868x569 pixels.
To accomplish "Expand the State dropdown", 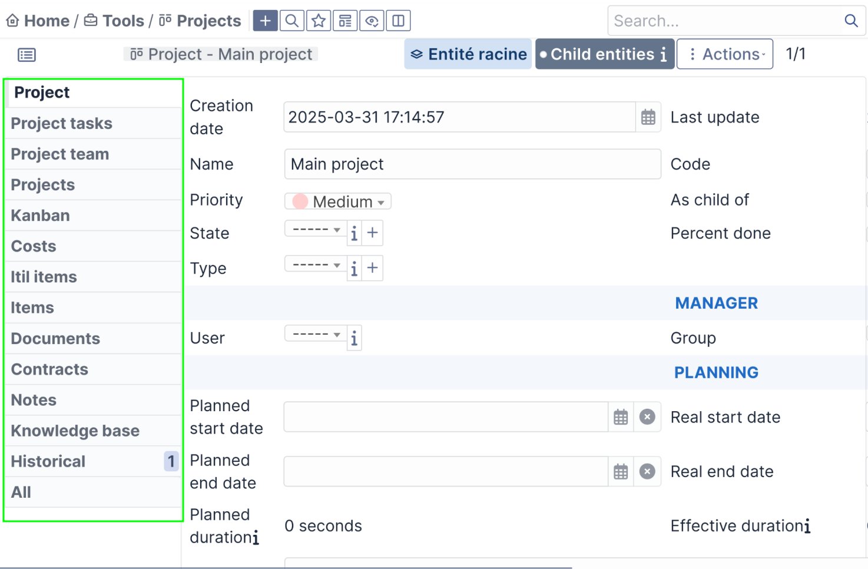I will 316,230.
